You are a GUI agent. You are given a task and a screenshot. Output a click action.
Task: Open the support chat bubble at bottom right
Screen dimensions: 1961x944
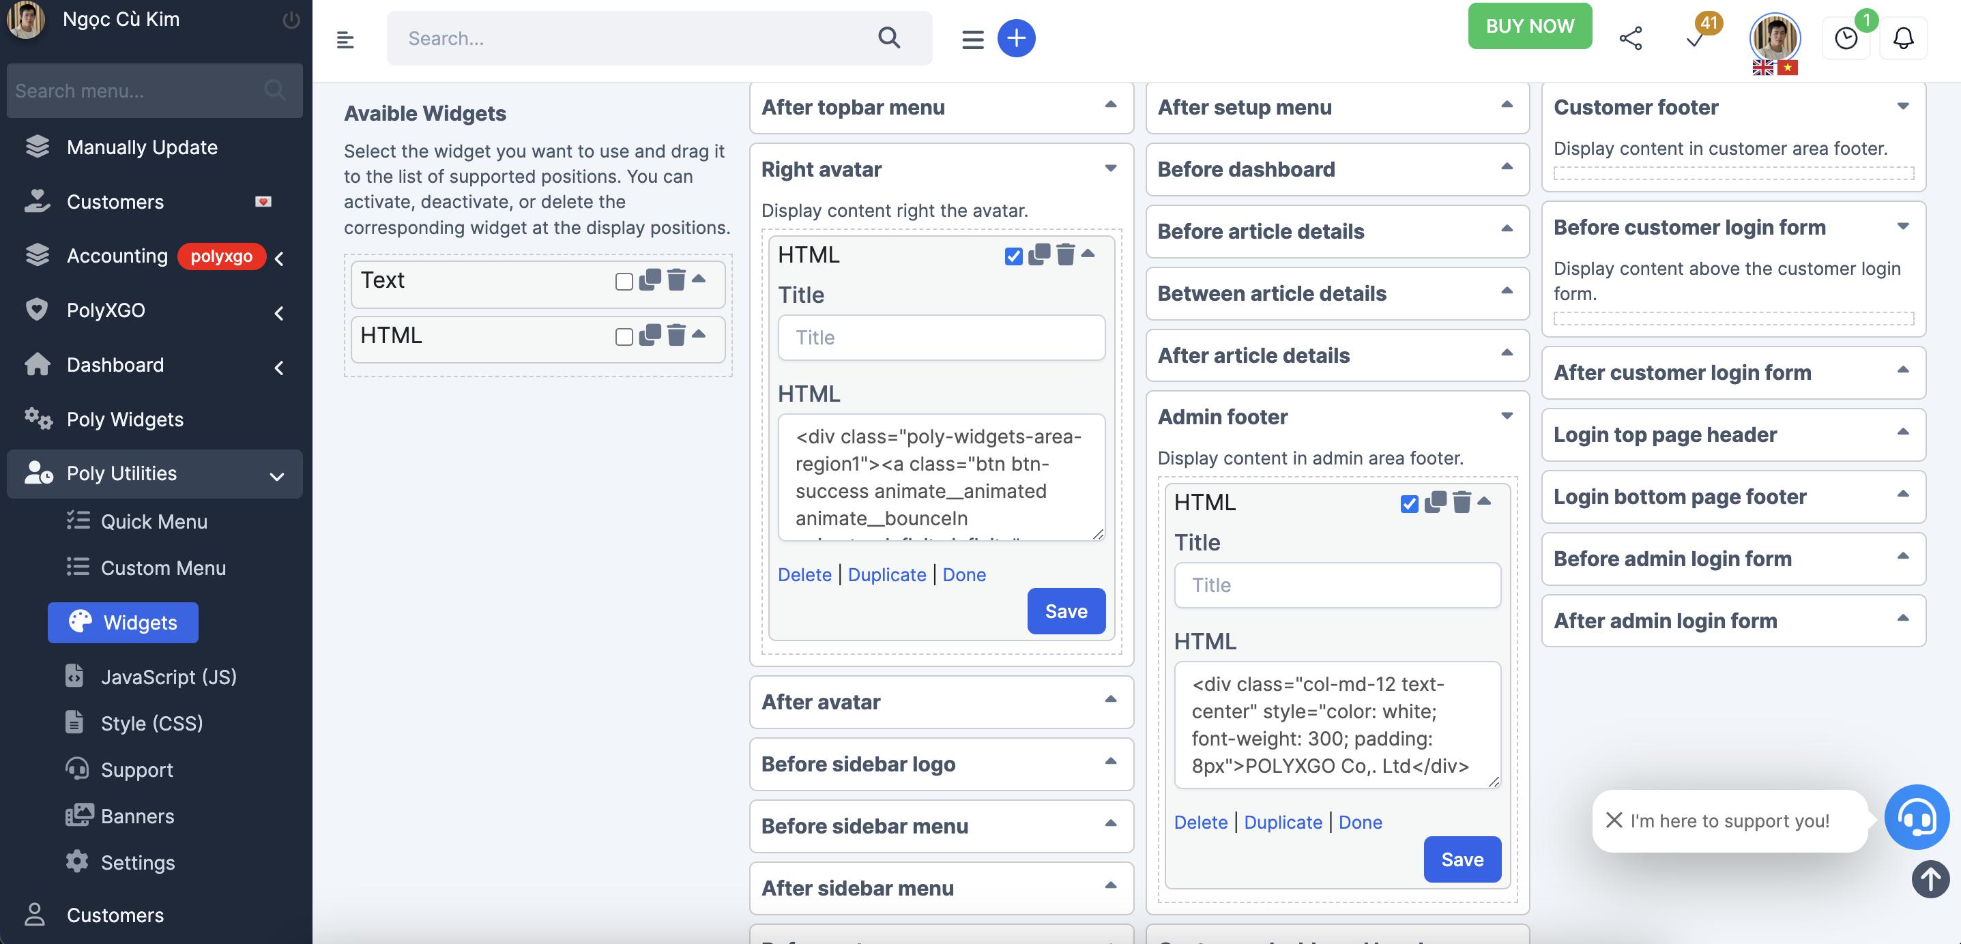point(1916,818)
